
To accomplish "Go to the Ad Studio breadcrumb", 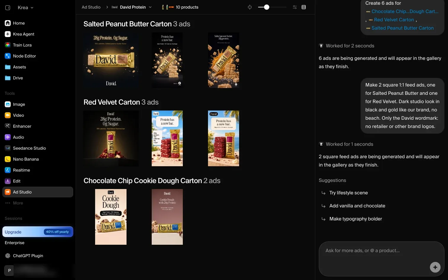I will tap(91, 7).
